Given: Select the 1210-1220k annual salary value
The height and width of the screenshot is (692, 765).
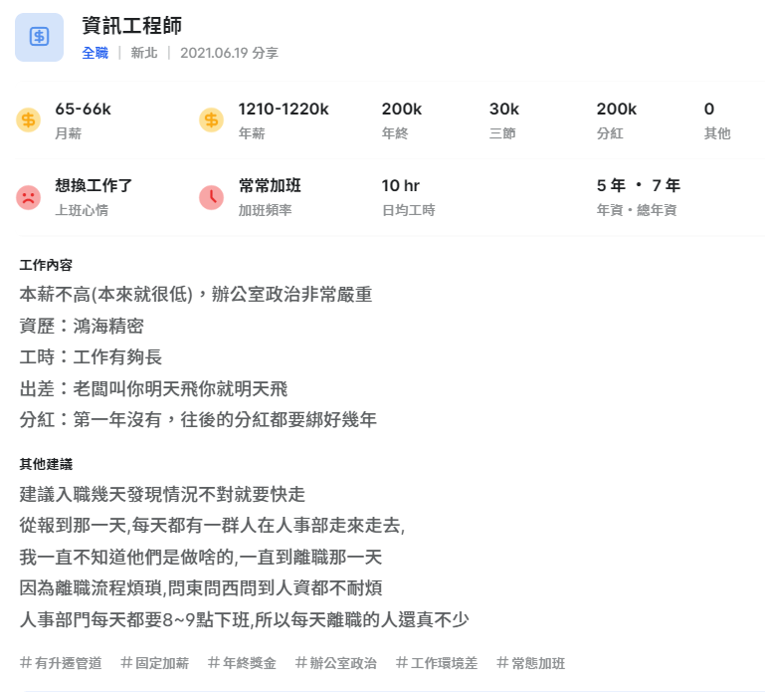Looking at the screenshot, I should tap(284, 109).
